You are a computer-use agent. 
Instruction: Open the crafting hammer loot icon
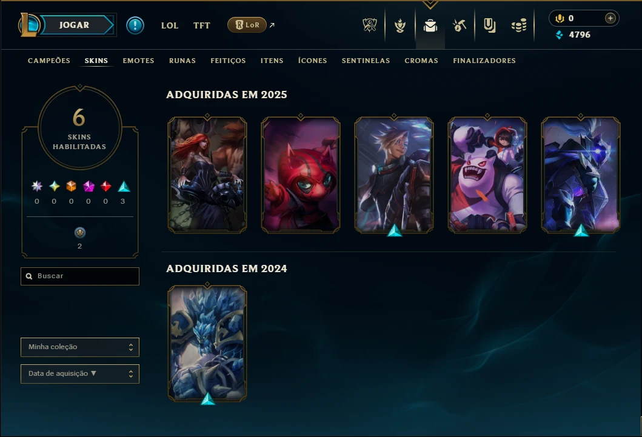click(460, 25)
